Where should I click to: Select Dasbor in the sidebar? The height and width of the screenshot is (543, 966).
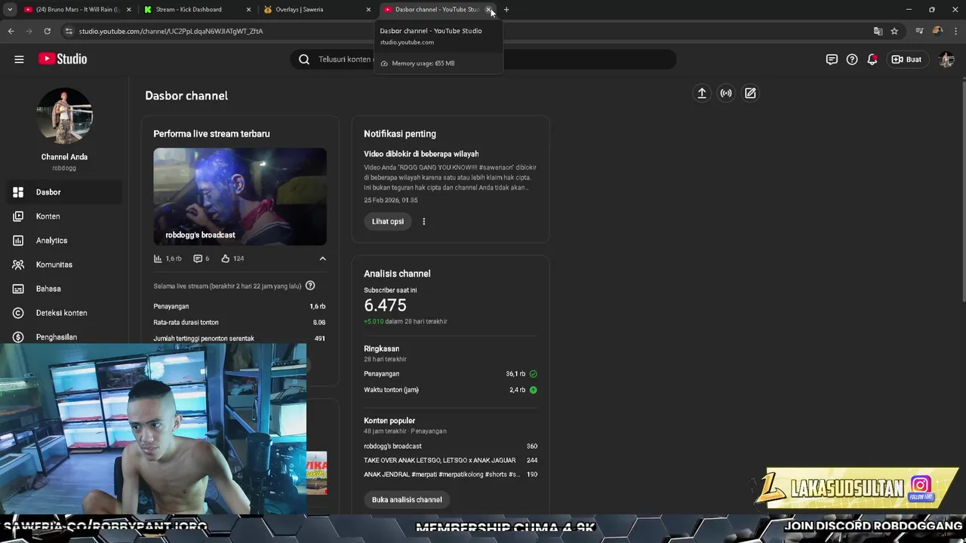[x=64, y=192]
